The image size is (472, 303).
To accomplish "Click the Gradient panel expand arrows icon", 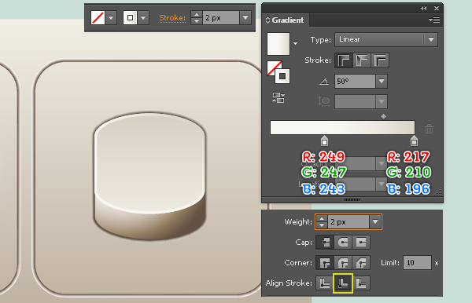I will (267, 20).
